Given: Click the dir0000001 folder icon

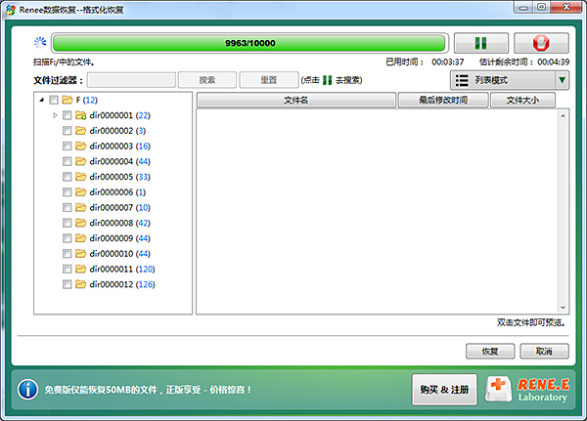Looking at the screenshot, I should [x=80, y=115].
